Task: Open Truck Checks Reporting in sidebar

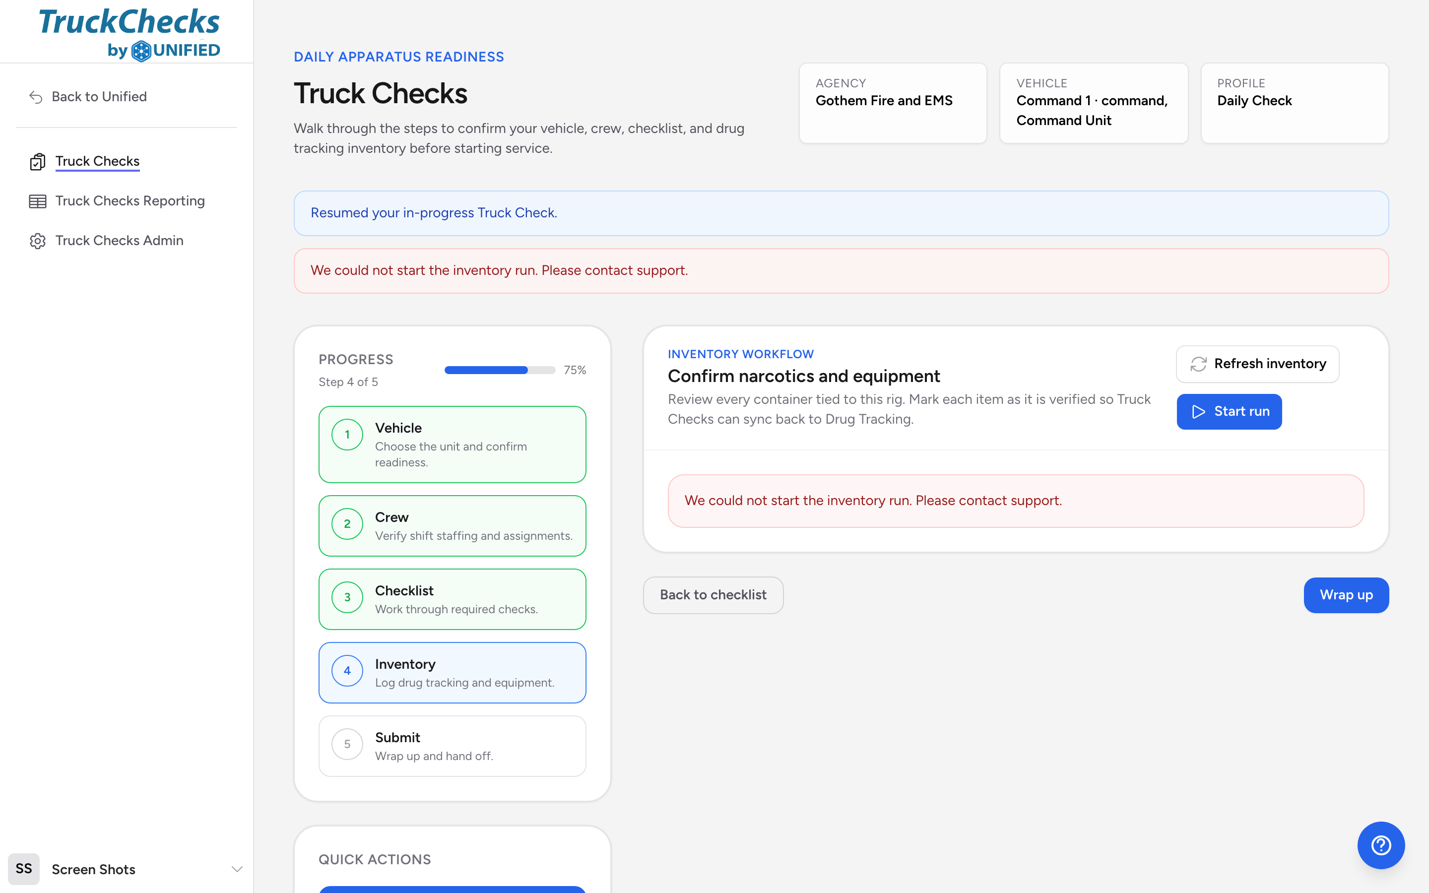Action: (130, 201)
